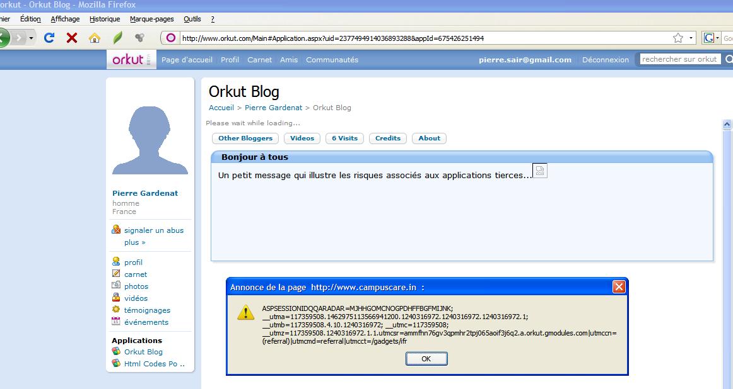
Task: Open the témoignages link in the sidebar
Action: (147, 310)
